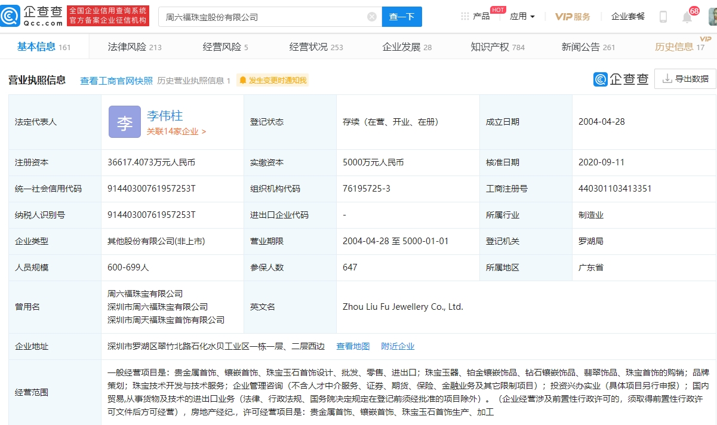This screenshot has height=425, width=717.
Task: Clear the search box with X icon
Action: 371,17
